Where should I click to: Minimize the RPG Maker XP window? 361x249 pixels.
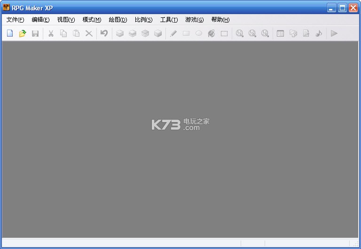pos(331,8)
